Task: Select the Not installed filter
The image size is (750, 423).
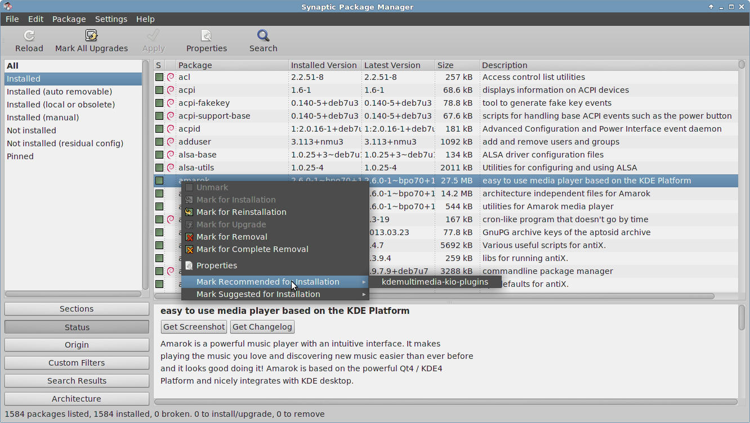Action: [73, 130]
